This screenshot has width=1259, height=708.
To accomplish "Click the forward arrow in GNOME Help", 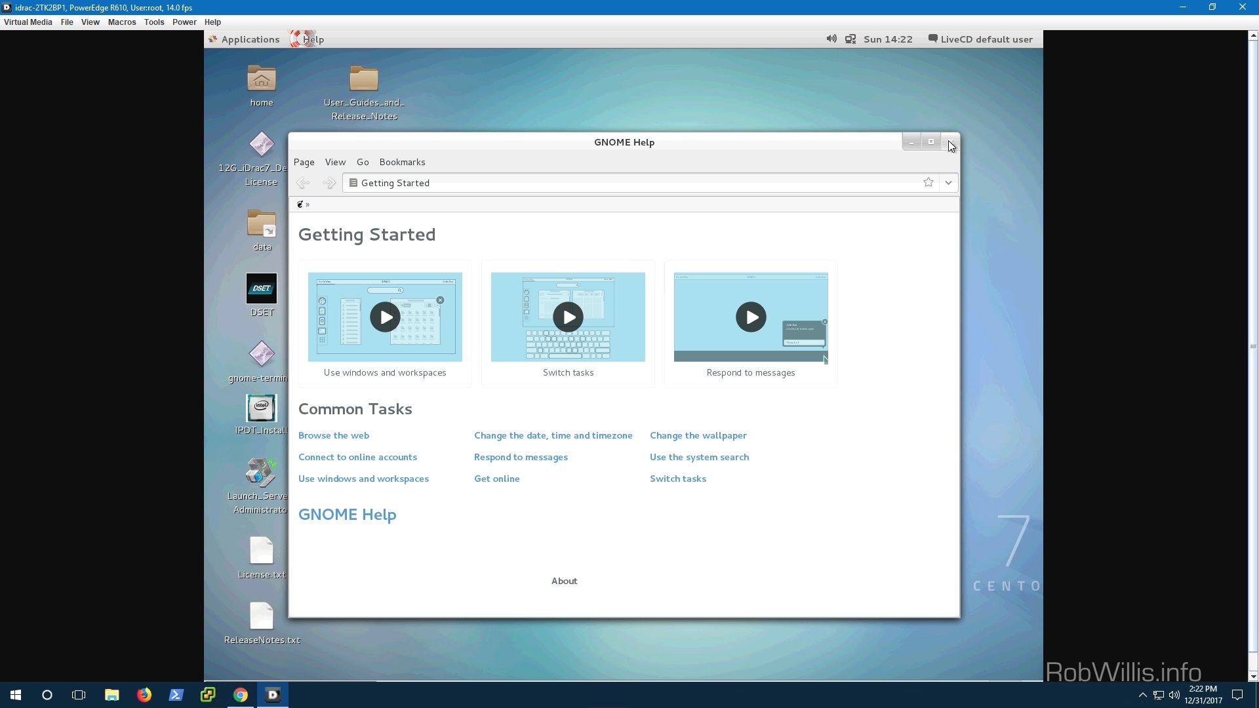I will coord(329,183).
